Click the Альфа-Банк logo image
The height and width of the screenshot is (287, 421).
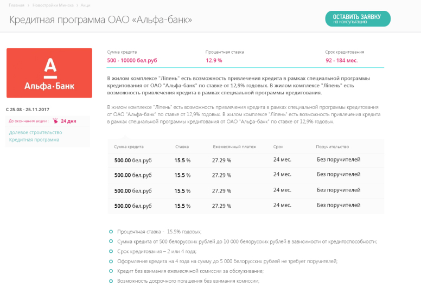pos(49,73)
